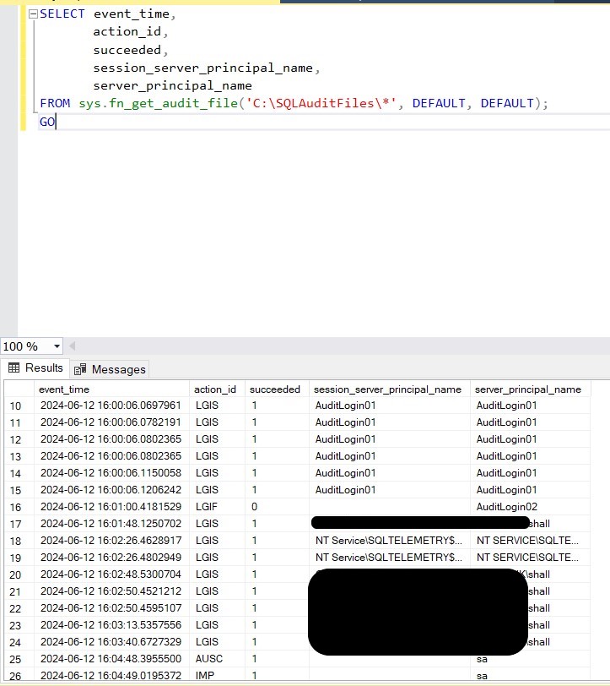Click the session_server_principal_name column header
This screenshot has width=610, height=686.
click(389, 389)
